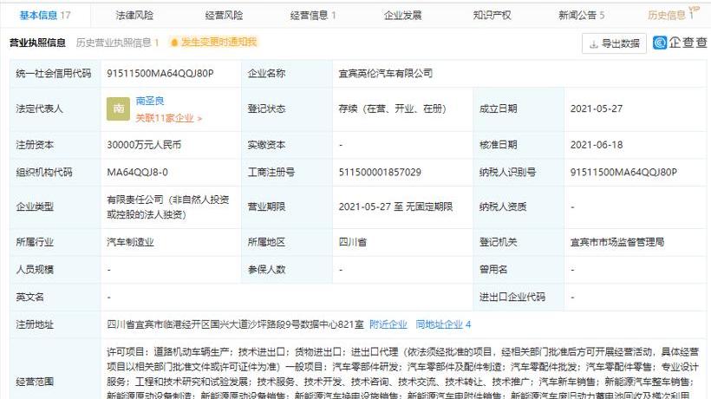
Task: Expand the 关联11家企业 link
Action: [x=169, y=118]
